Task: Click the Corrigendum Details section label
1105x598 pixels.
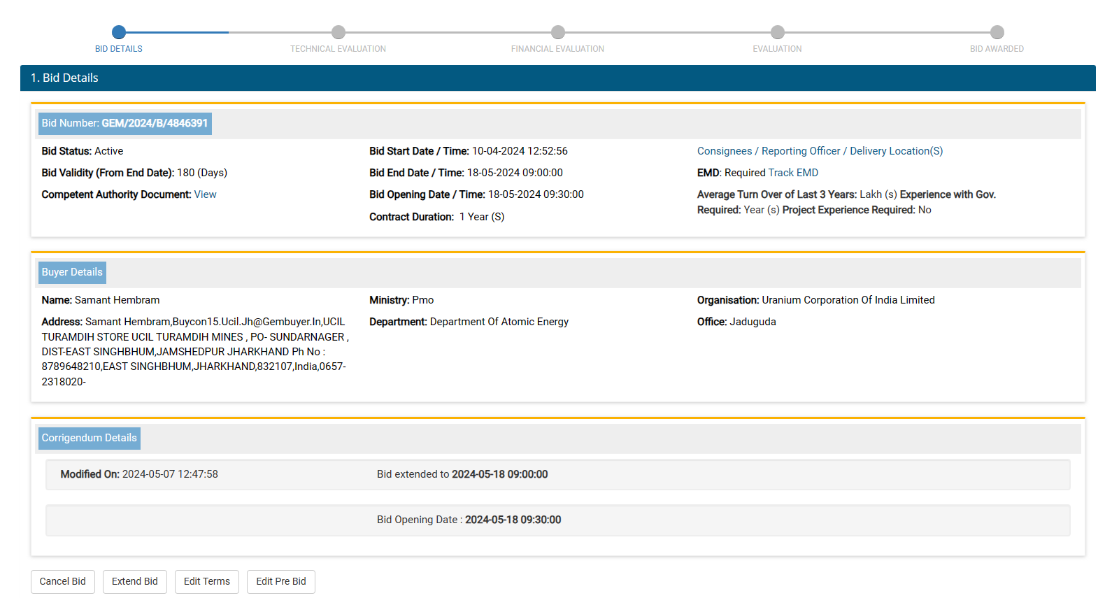Action: [x=90, y=438]
